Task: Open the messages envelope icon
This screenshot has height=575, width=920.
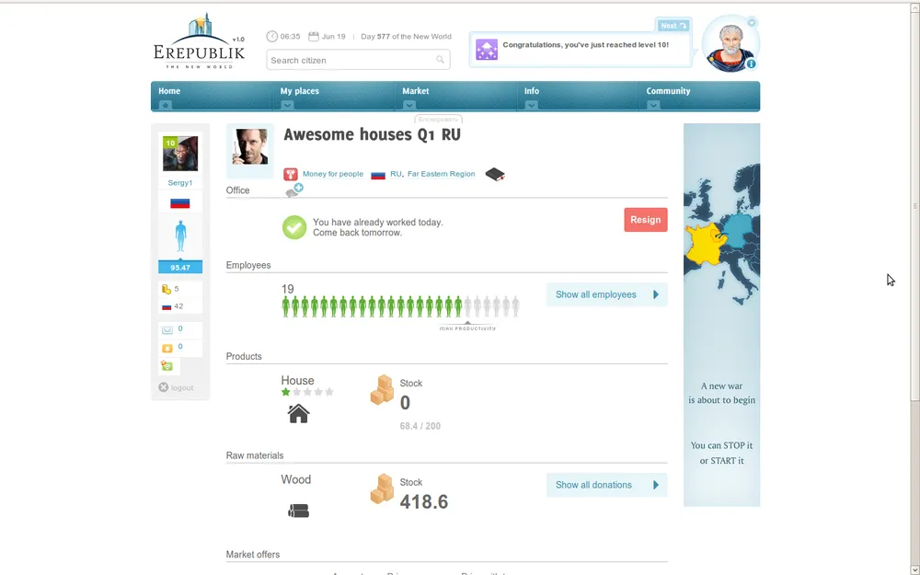Action: 167,329
